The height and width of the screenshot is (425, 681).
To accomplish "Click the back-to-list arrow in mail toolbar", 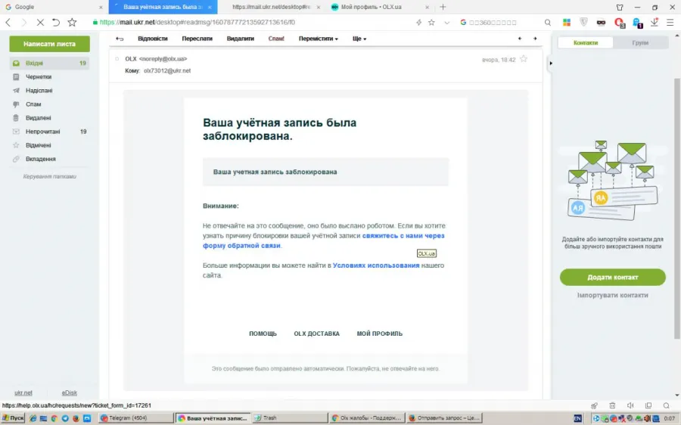I will point(120,39).
